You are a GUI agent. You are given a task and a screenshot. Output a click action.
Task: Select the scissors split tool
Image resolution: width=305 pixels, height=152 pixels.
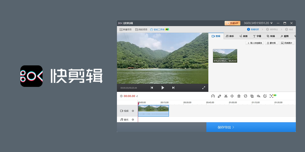click(226, 96)
